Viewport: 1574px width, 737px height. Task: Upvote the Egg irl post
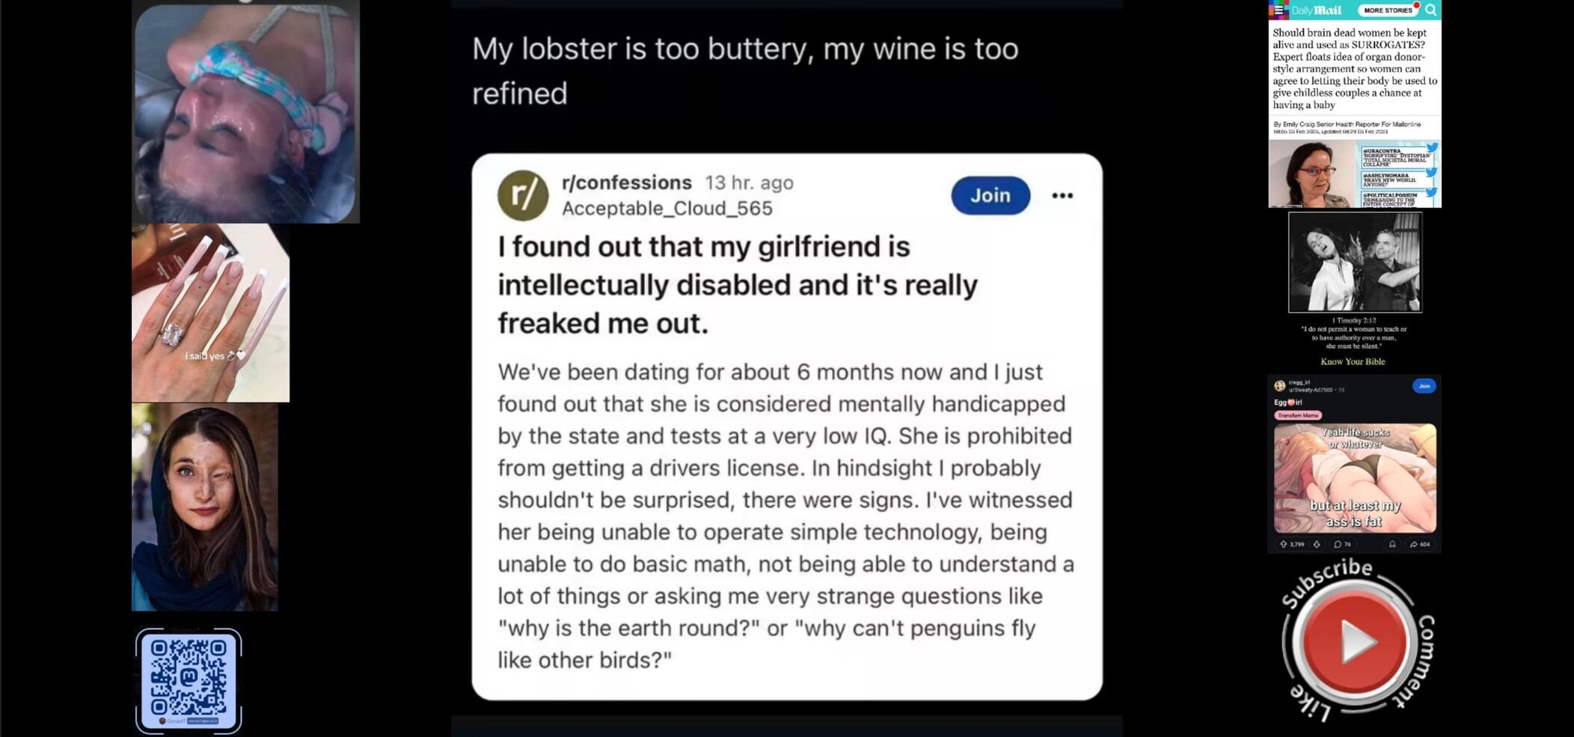(x=1284, y=544)
